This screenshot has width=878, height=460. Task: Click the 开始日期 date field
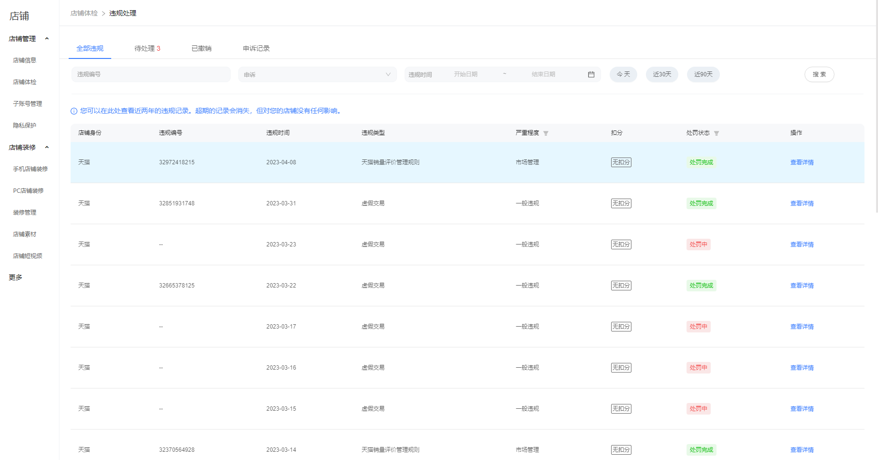466,74
